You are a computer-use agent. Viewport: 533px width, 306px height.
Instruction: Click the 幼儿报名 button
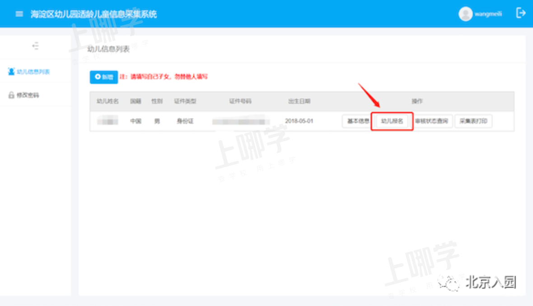coord(392,121)
